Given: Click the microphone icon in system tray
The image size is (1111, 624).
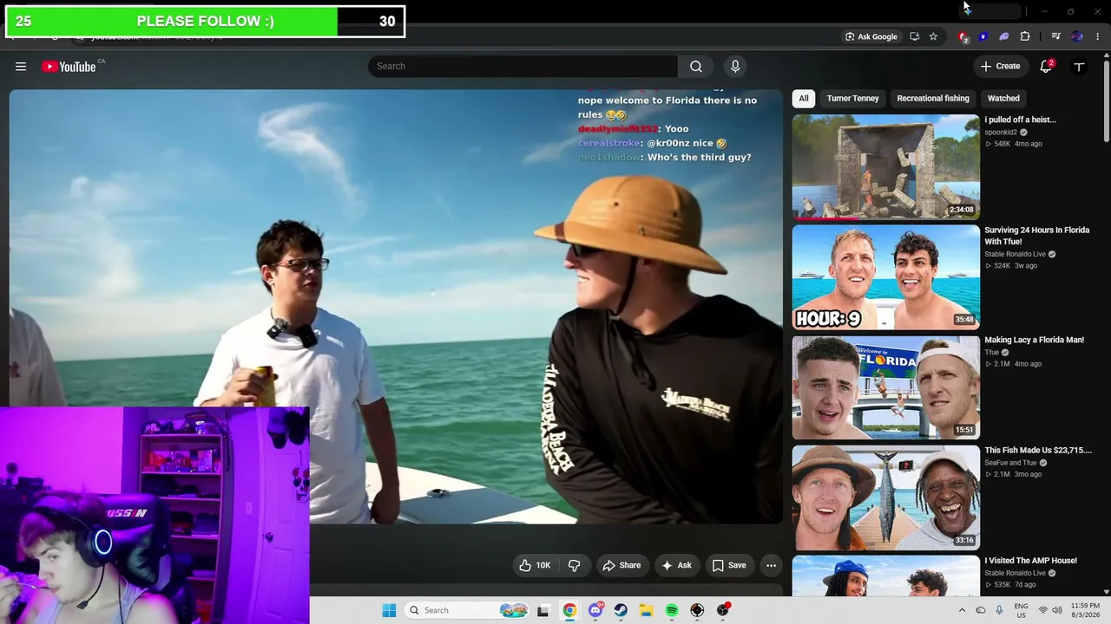Looking at the screenshot, I should tap(999, 610).
